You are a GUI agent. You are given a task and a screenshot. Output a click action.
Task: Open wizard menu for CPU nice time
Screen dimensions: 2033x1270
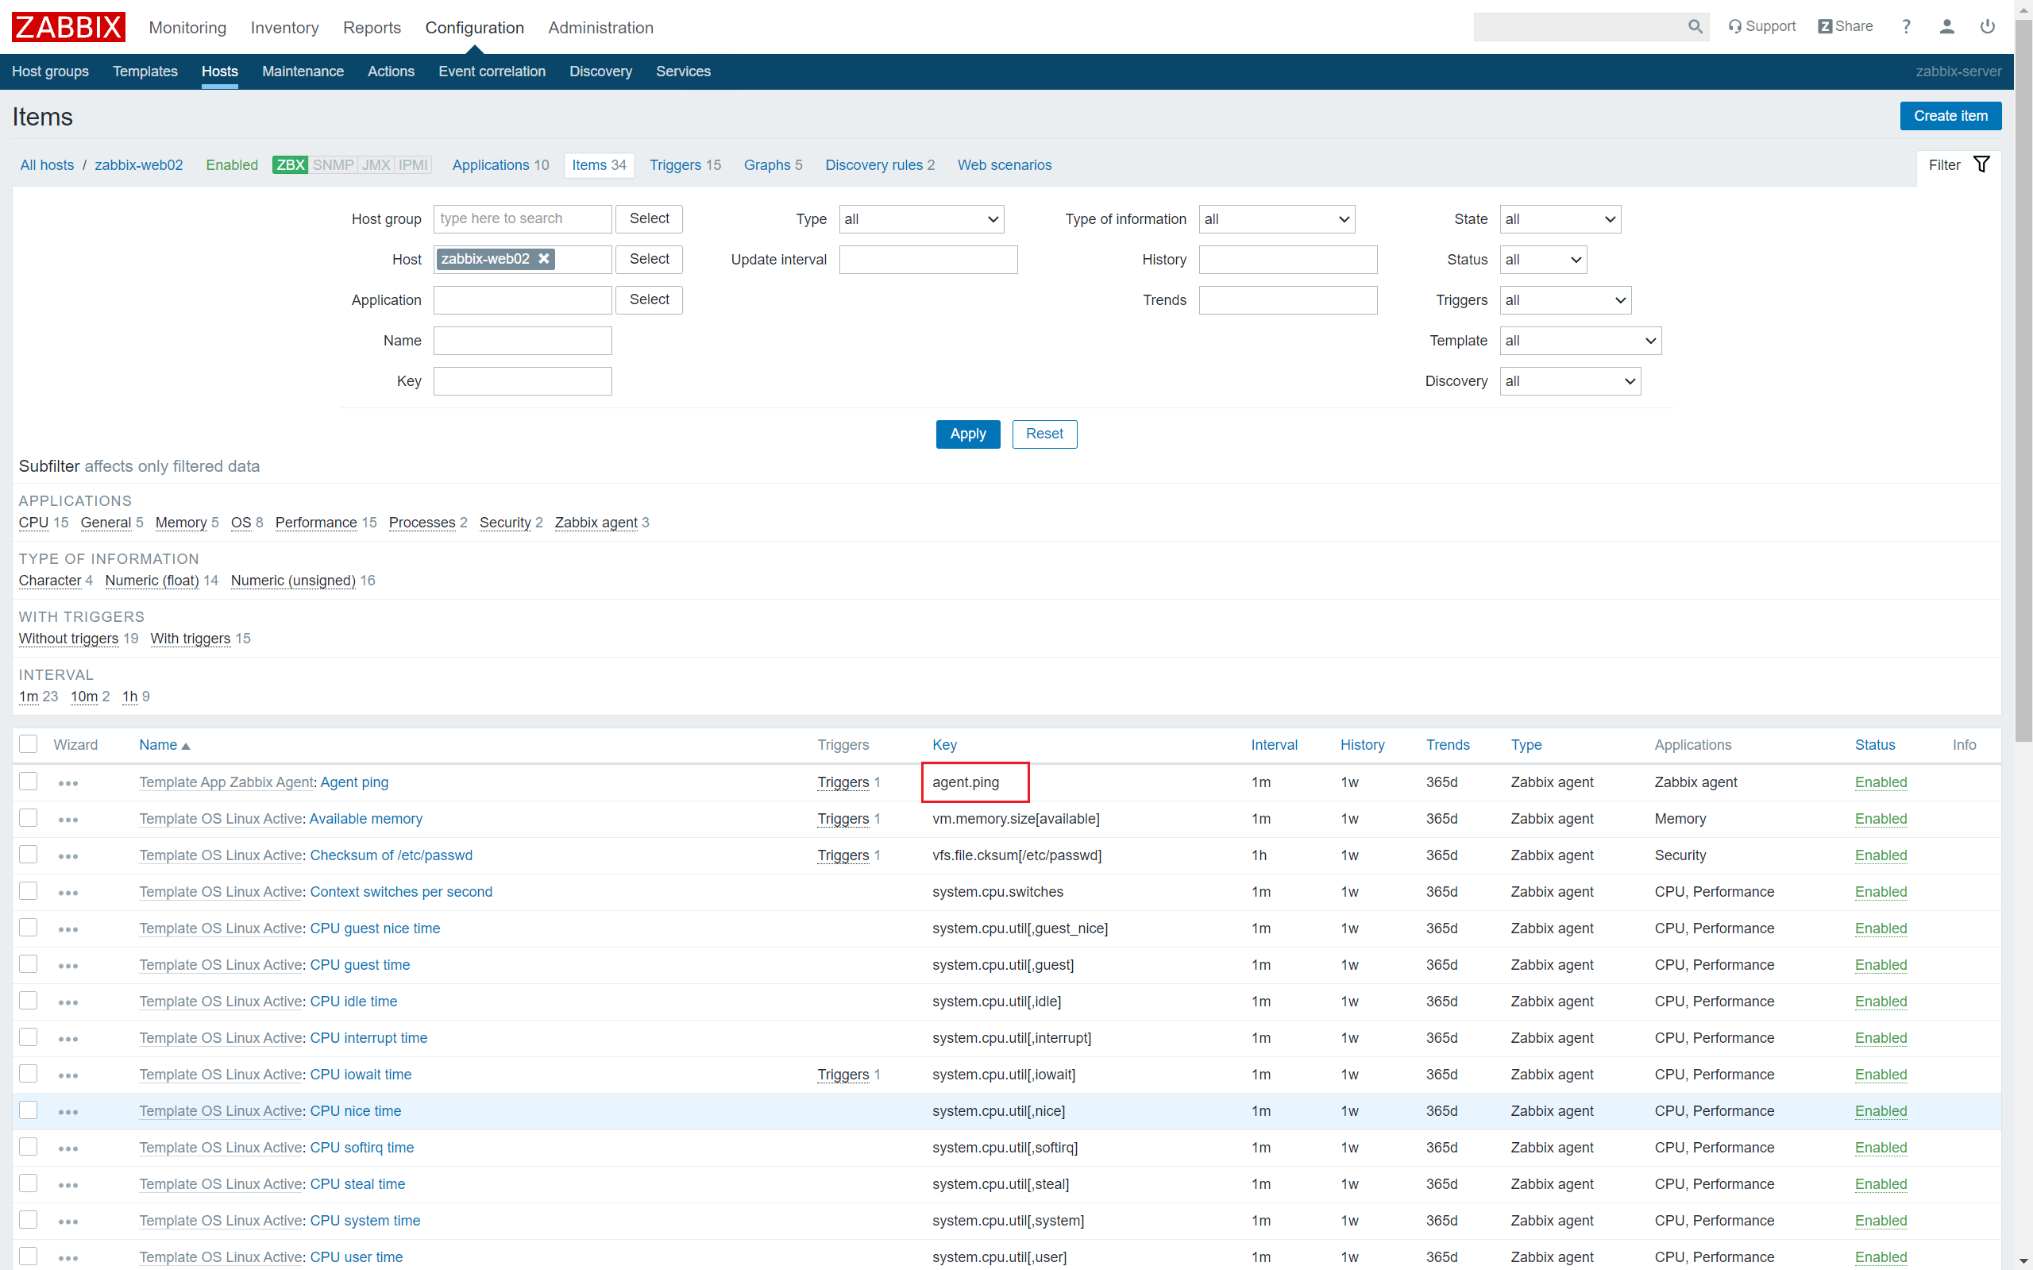pos(68,1112)
